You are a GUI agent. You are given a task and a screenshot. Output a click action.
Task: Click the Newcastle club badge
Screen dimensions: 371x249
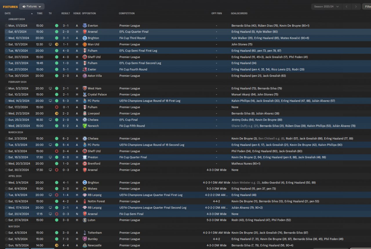coord(85,245)
